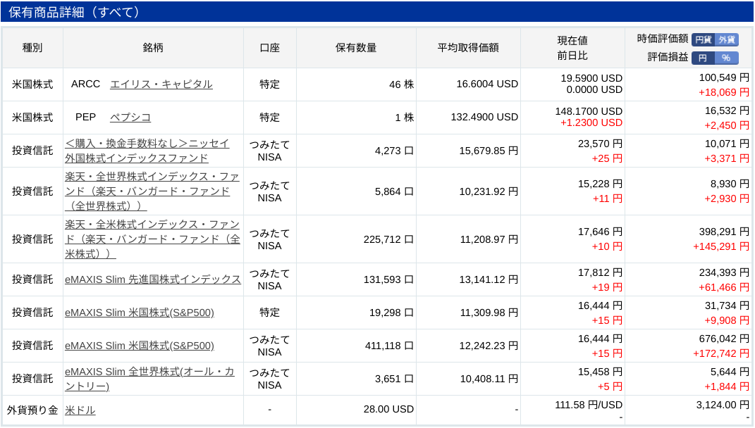Select the 現在値 前日比 column header
Viewport: 755px width, 428px height.
click(x=572, y=48)
